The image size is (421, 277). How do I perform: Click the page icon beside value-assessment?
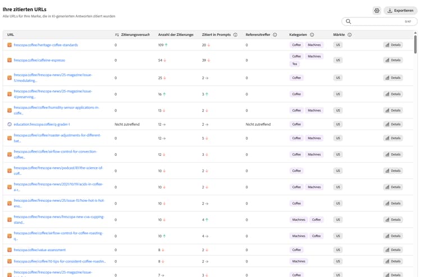pyautogui.click(x=10, y=250)
